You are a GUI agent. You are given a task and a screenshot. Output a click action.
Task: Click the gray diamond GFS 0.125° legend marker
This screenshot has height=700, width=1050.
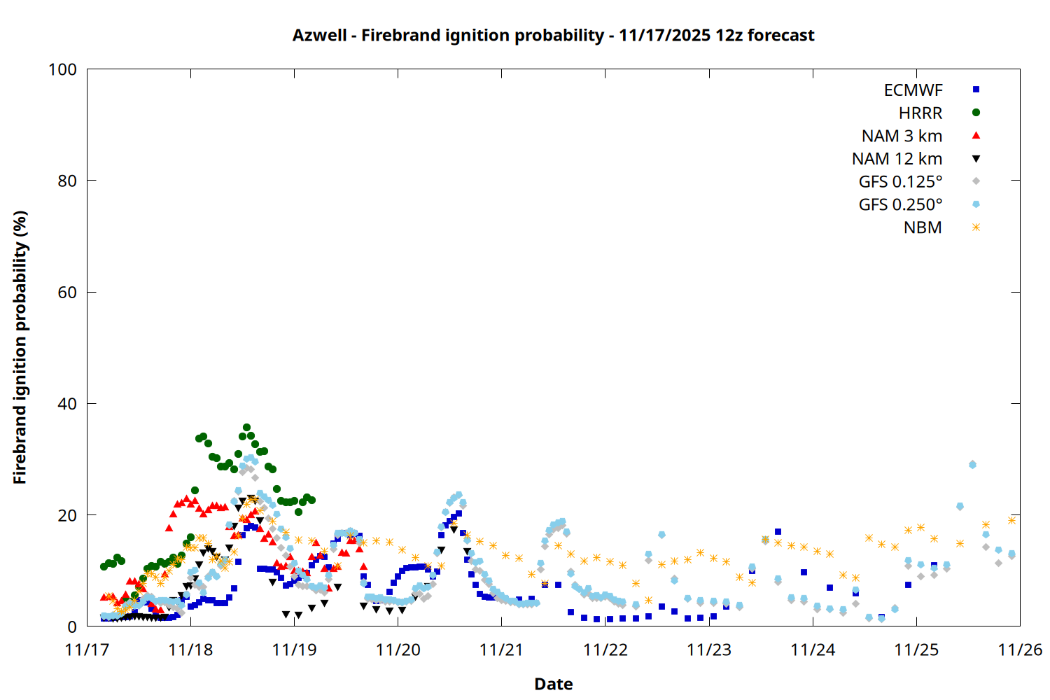coord(976,181)
